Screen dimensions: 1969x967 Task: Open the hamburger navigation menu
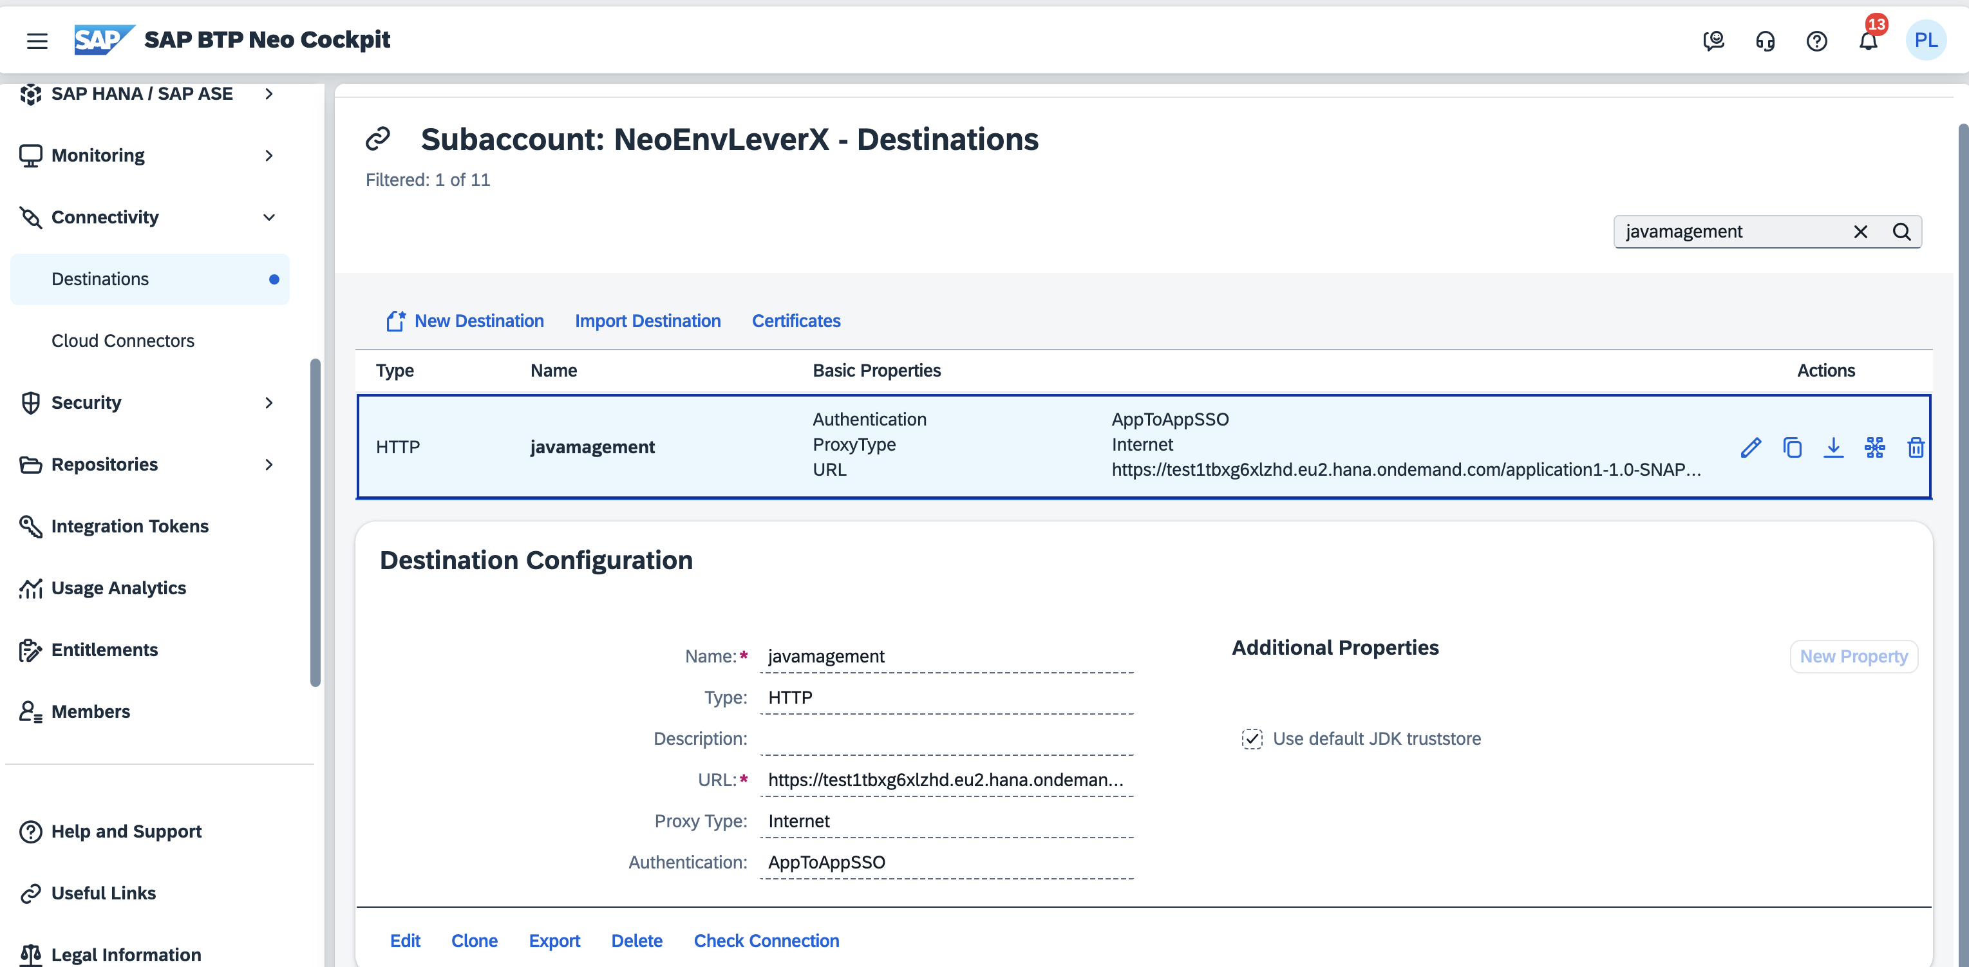pyautogui.click(x=37, y=41)
